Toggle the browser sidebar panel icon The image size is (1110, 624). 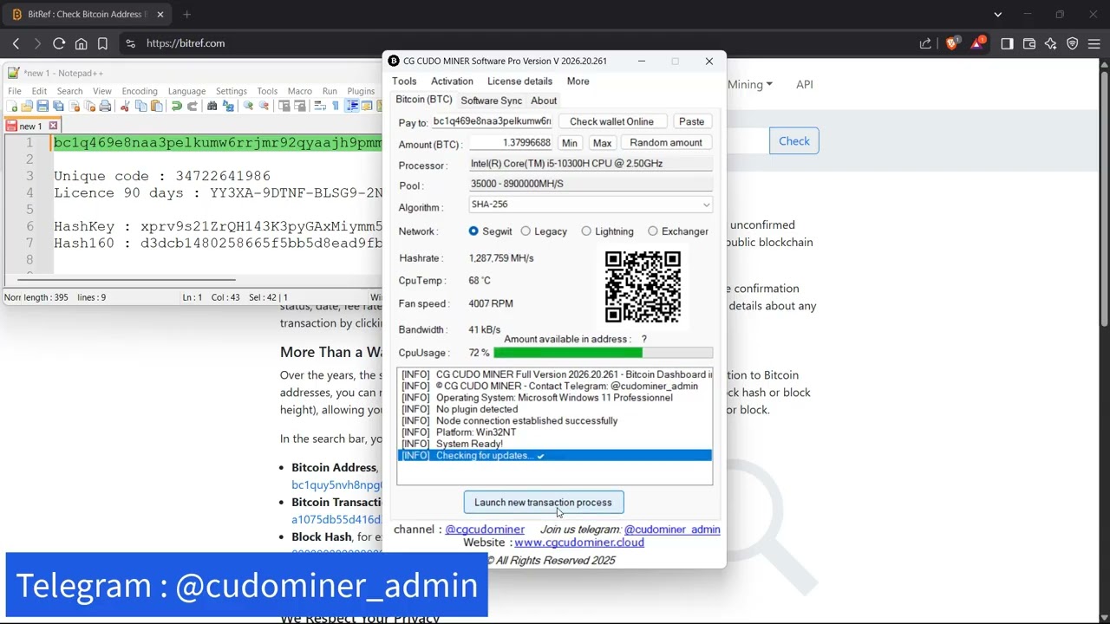click(x=1007, y=43)
